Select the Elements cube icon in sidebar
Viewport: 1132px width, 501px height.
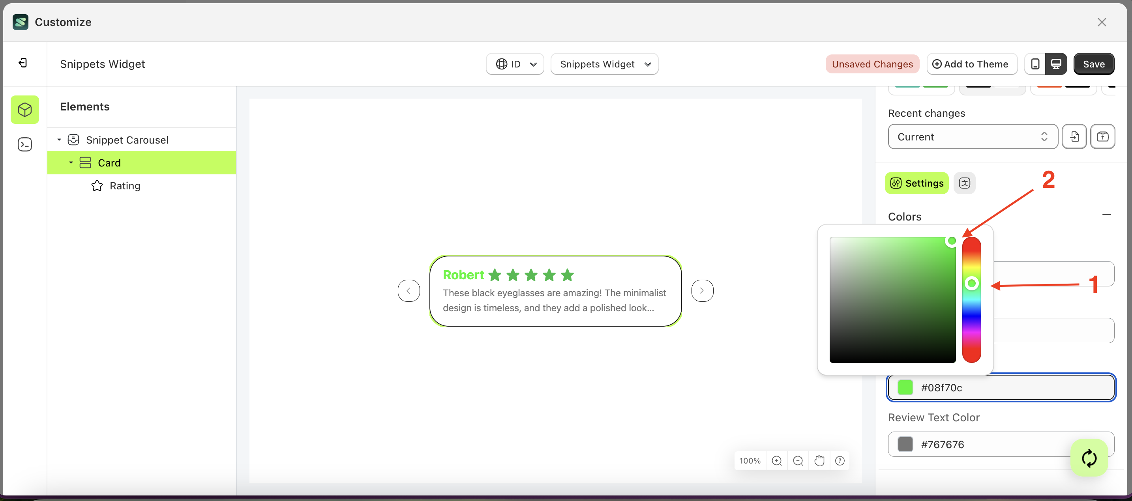click(24, 109)
